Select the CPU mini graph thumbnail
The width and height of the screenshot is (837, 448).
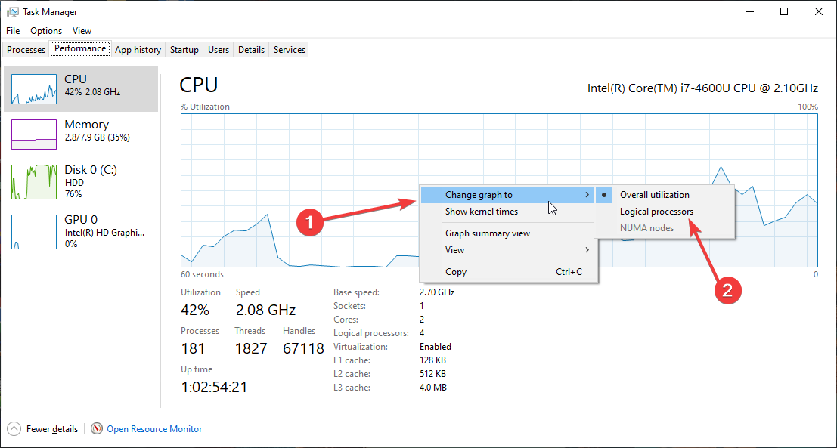point(34,89)
